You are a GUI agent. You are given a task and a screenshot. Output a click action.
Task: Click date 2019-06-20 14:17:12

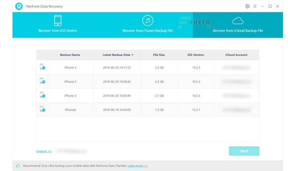point(117,67)
